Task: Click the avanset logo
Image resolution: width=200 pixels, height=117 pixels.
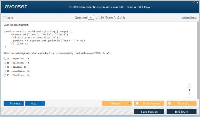Action: pos(16,6)
